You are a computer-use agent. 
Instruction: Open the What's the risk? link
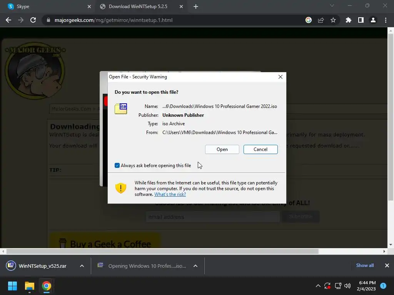coord(170,194)
